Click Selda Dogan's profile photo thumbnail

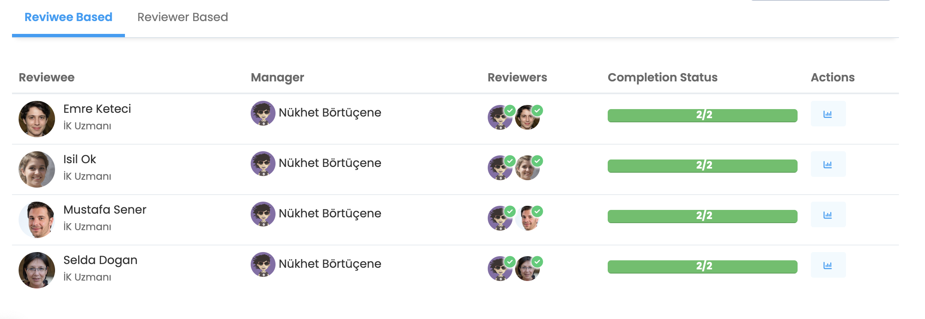click(x=37, y=270)
